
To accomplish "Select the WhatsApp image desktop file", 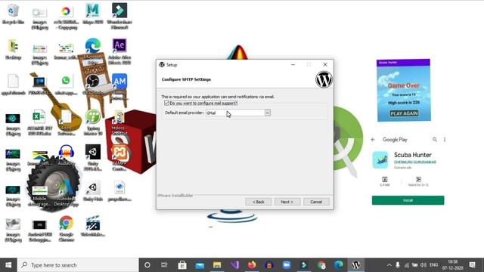I will [x=66, y=84].
